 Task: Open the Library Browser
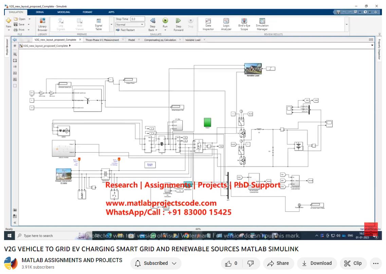coord(42,24)
